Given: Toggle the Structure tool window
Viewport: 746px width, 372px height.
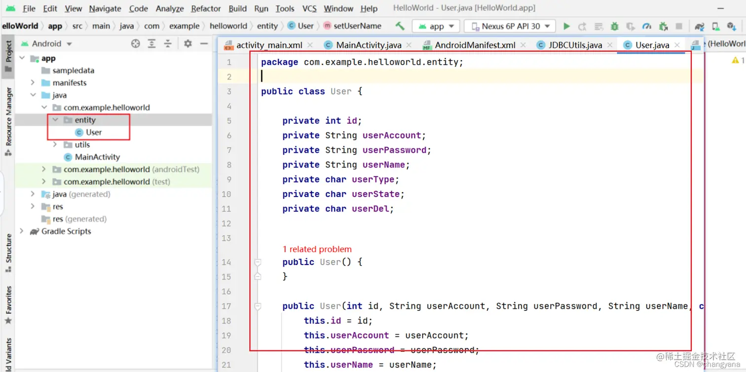Looking at the screenshot, I should (x=8, y=253).
